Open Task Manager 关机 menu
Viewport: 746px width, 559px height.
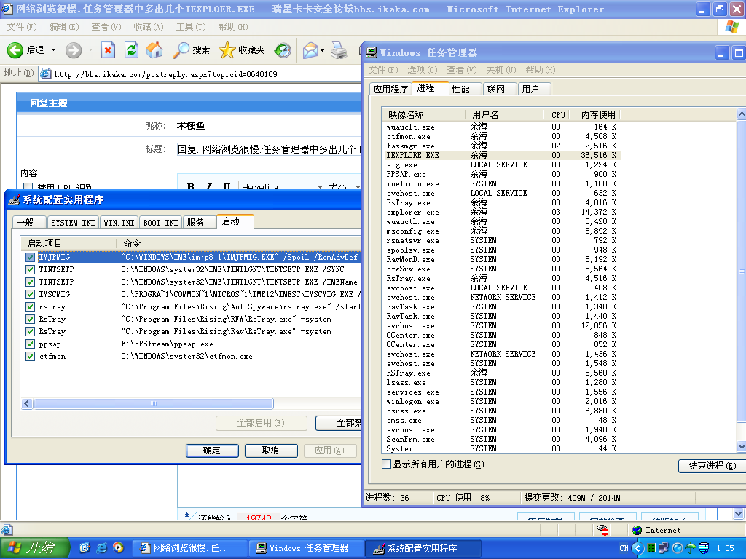500,70
